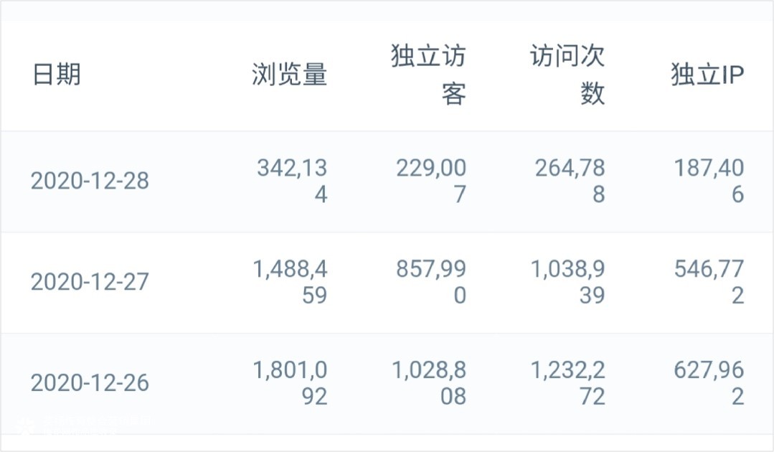Click page views value 1,801,092
Viewport: 774px width, 452px height.
291,383
